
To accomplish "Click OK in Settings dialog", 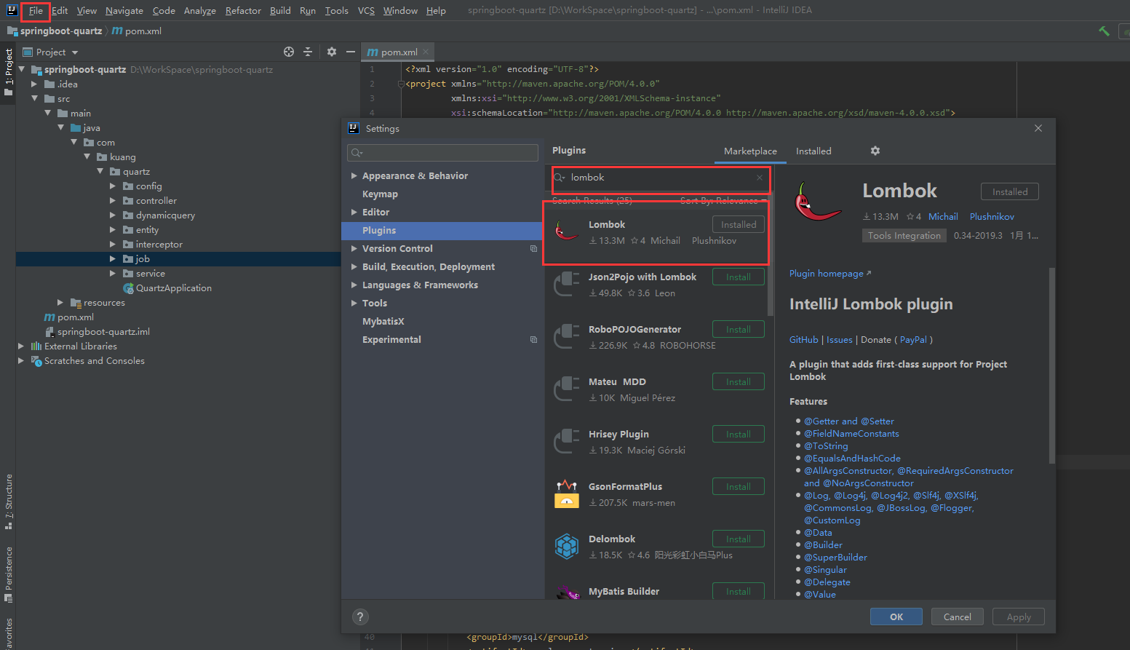I will click(x=896, y=617).
